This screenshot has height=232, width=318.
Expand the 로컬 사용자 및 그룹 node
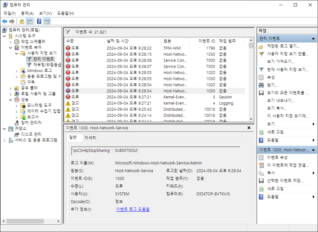point(11,94)
